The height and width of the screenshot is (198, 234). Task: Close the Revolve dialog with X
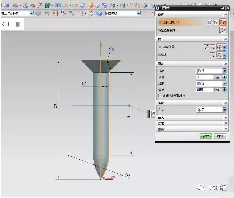point(227,8)
